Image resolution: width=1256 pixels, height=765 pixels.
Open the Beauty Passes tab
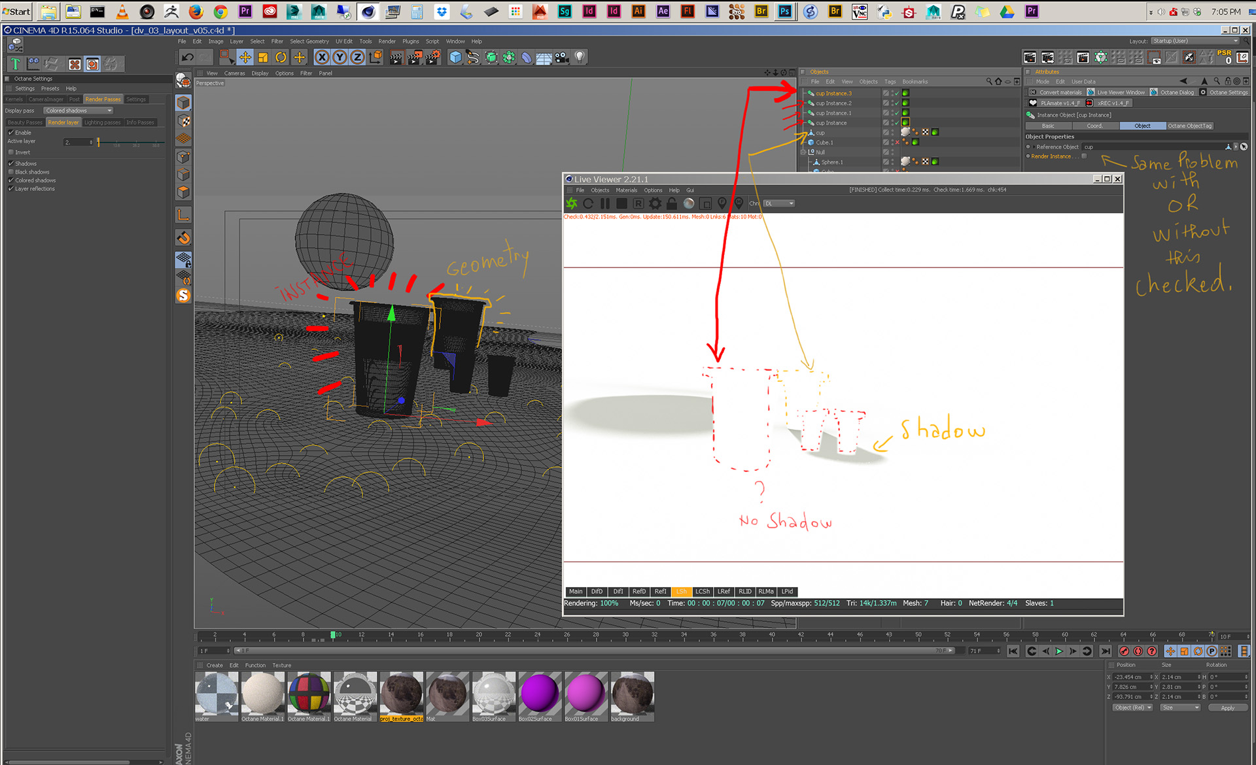25,122
